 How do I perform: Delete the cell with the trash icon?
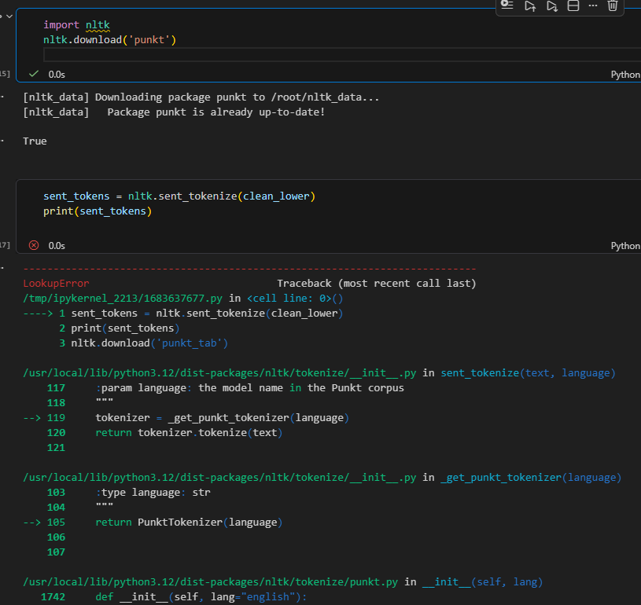[613, 5]
